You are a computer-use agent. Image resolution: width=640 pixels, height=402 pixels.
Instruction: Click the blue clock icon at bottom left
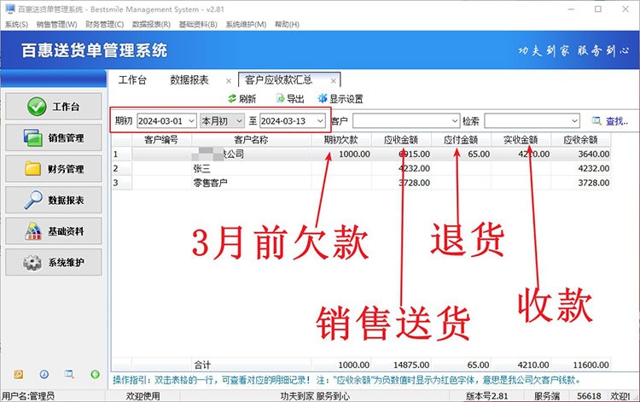44,374
